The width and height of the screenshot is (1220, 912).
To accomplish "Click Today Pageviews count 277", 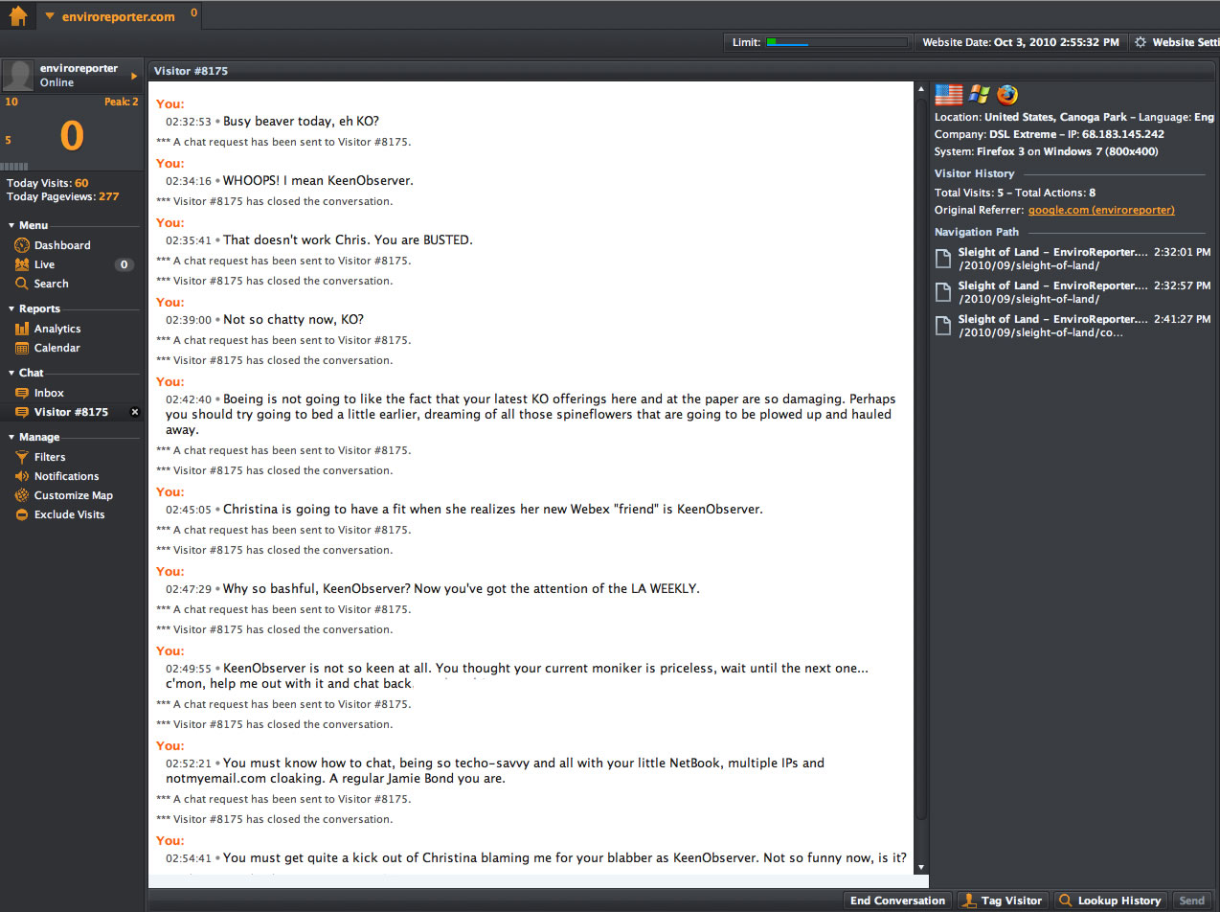I will coord(108,196).
